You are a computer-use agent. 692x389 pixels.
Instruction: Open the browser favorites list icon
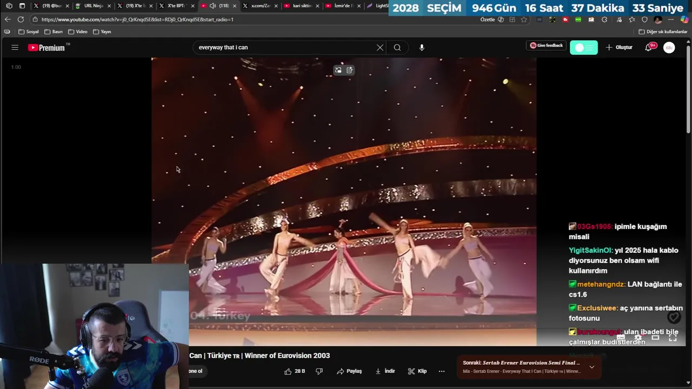632,19
